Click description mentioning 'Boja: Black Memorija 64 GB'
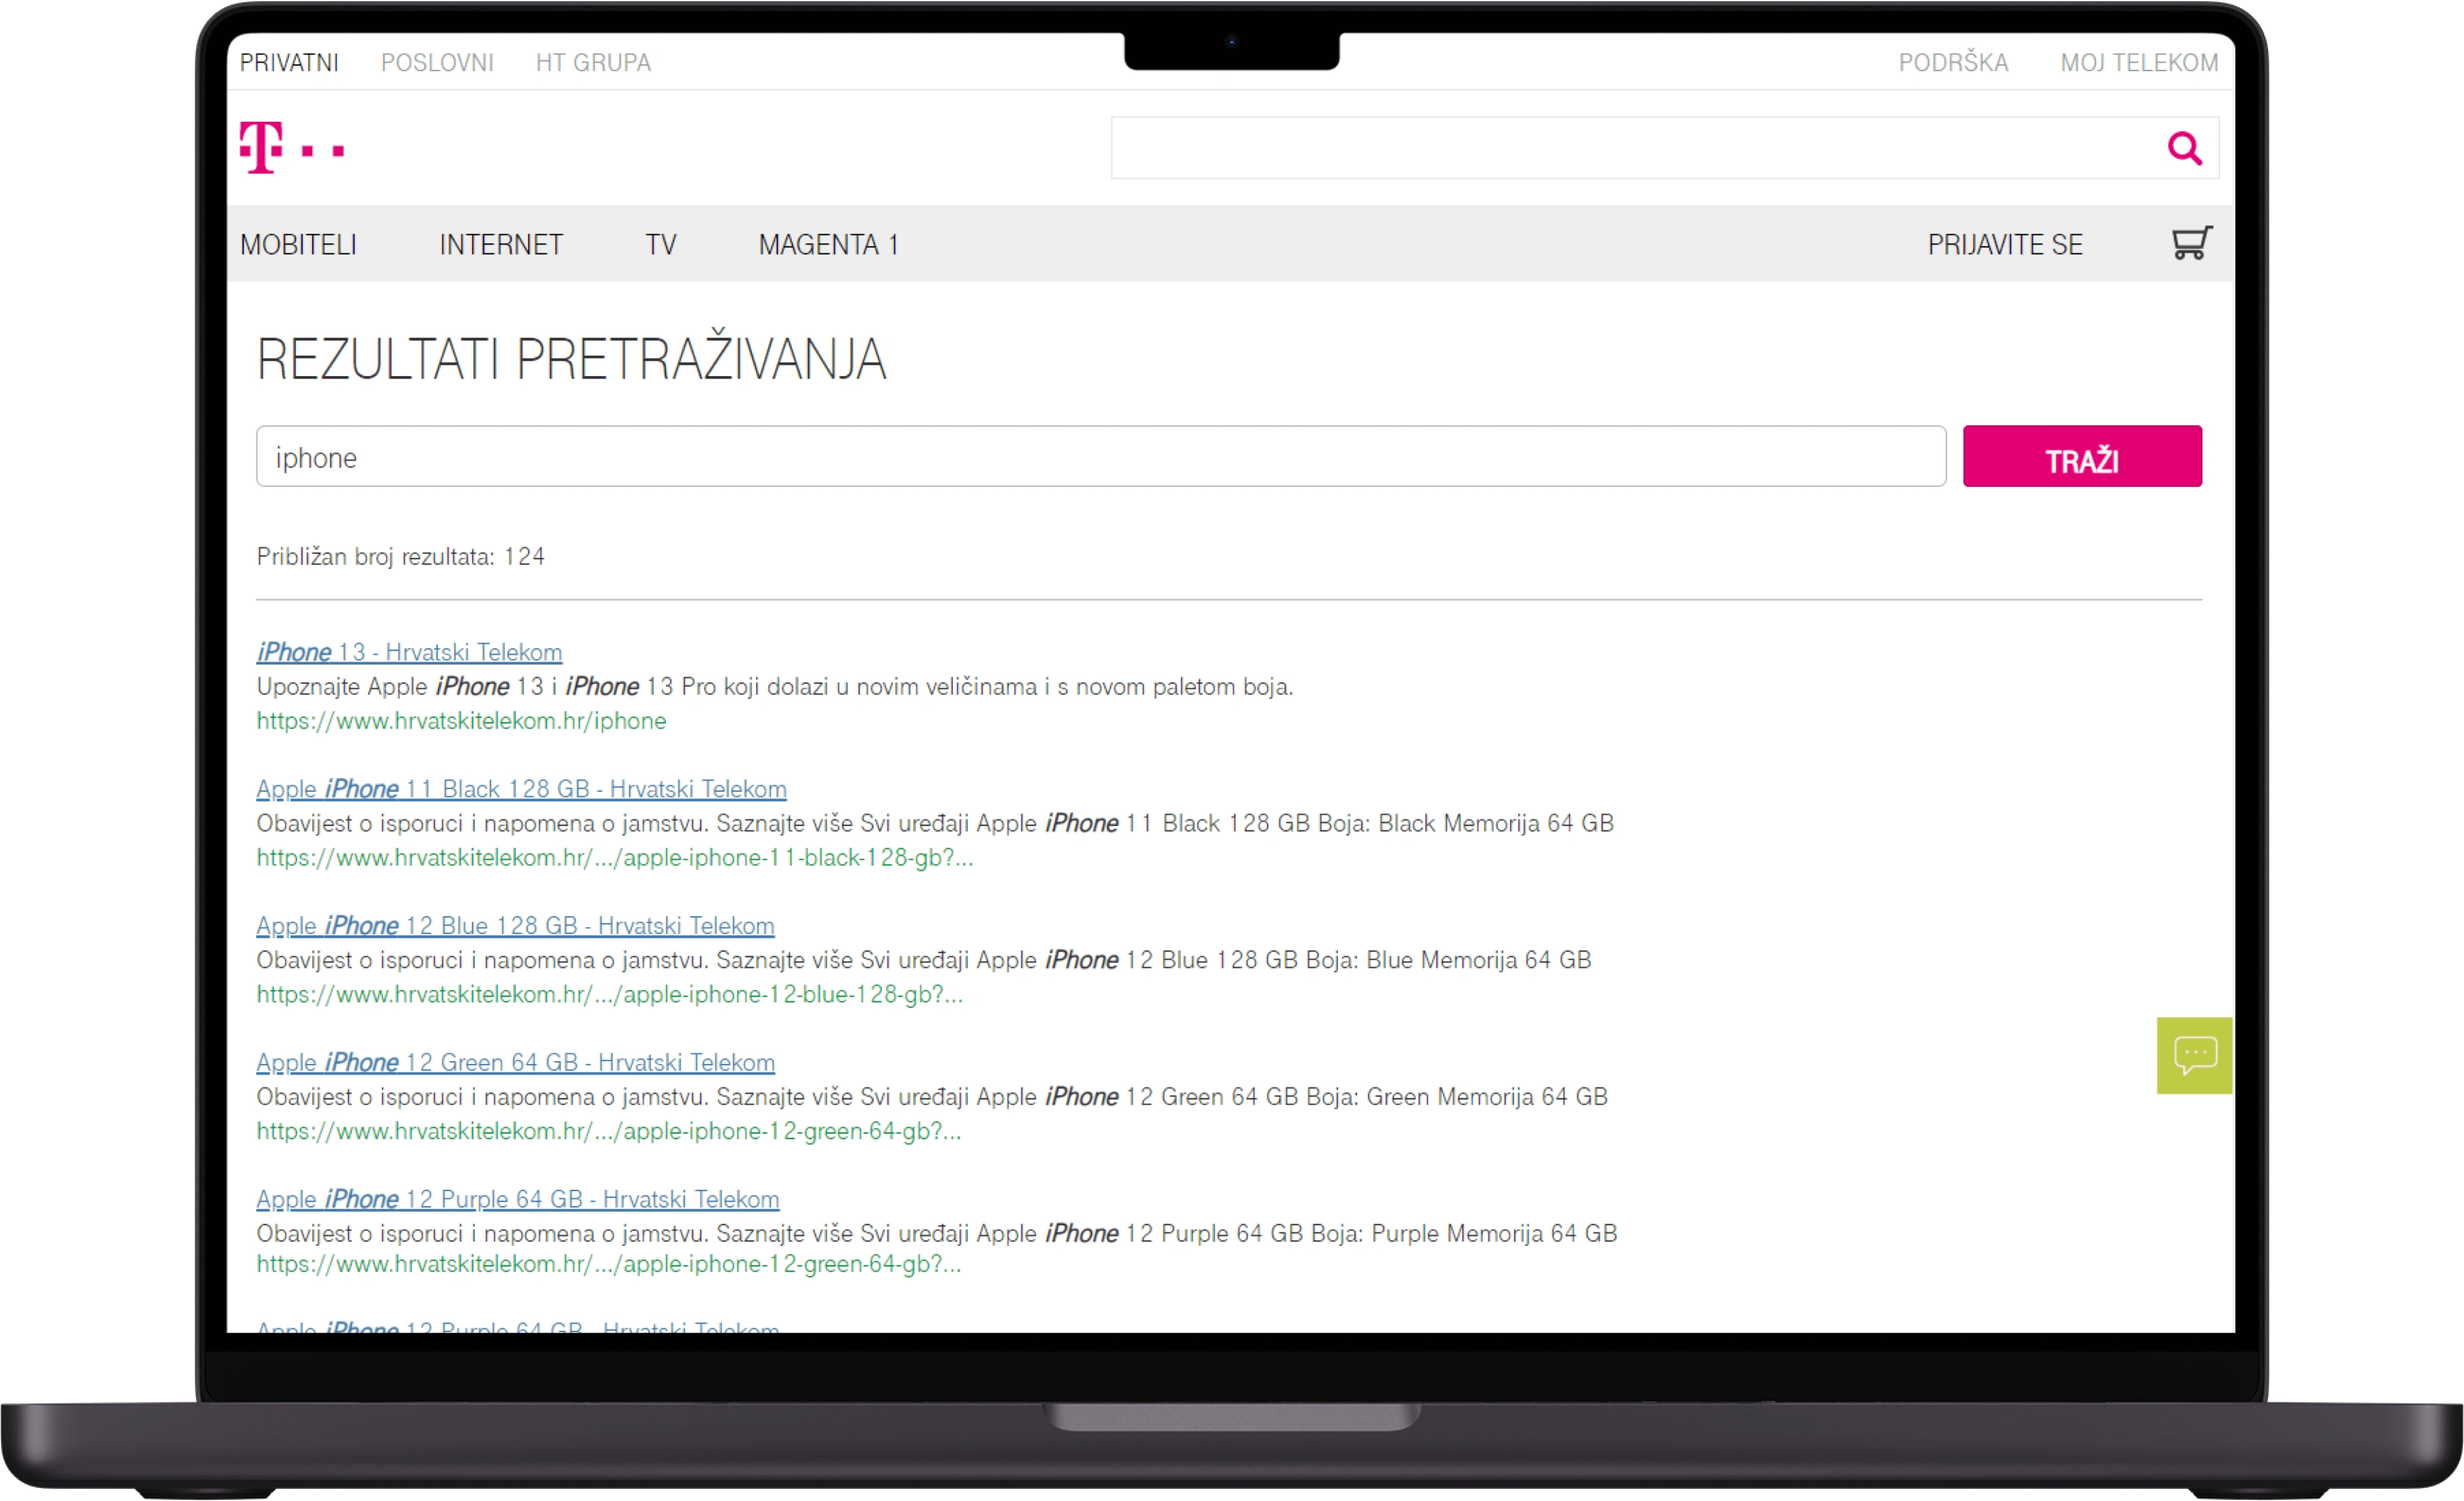The image size is (2464, 1501). (x=935, y=825)
